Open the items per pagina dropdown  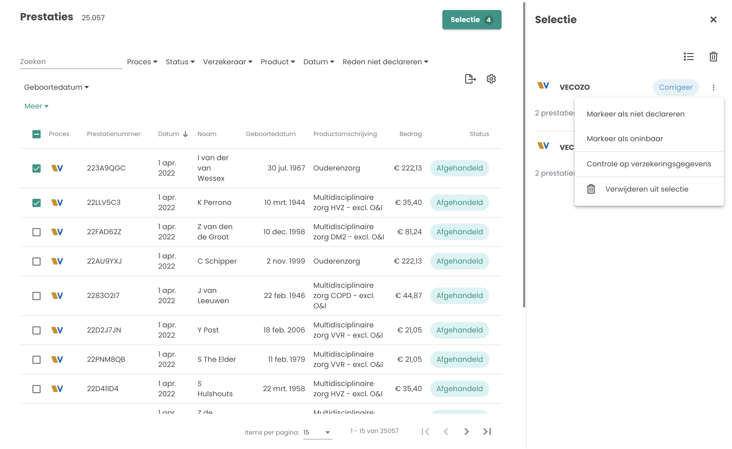click(x=317, y=432)
